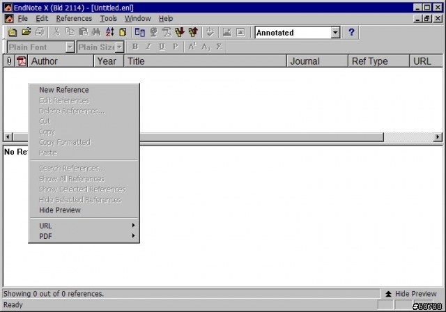Toggle Bold formatting
The height and width of the screenshot is (312, 446).
135,47
